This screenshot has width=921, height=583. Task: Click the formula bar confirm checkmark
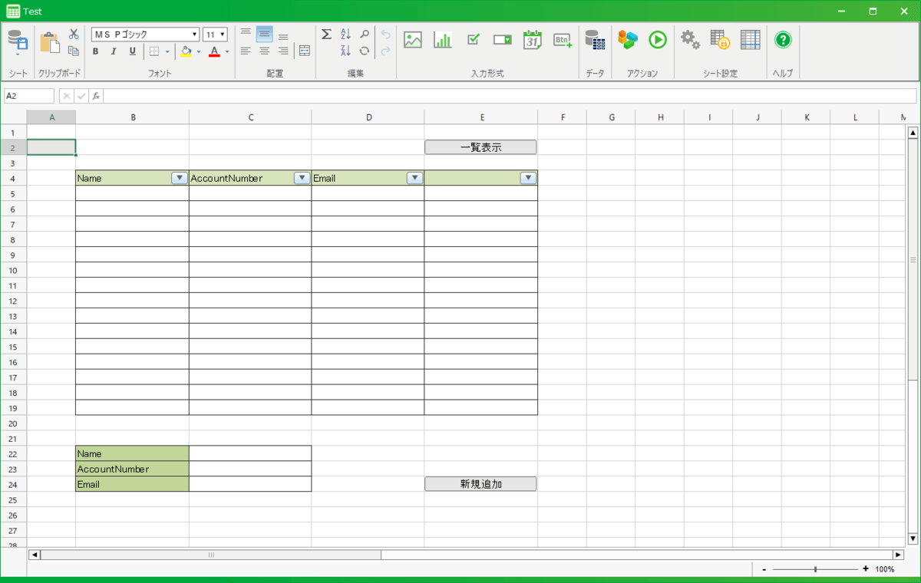tap(81, 96)
